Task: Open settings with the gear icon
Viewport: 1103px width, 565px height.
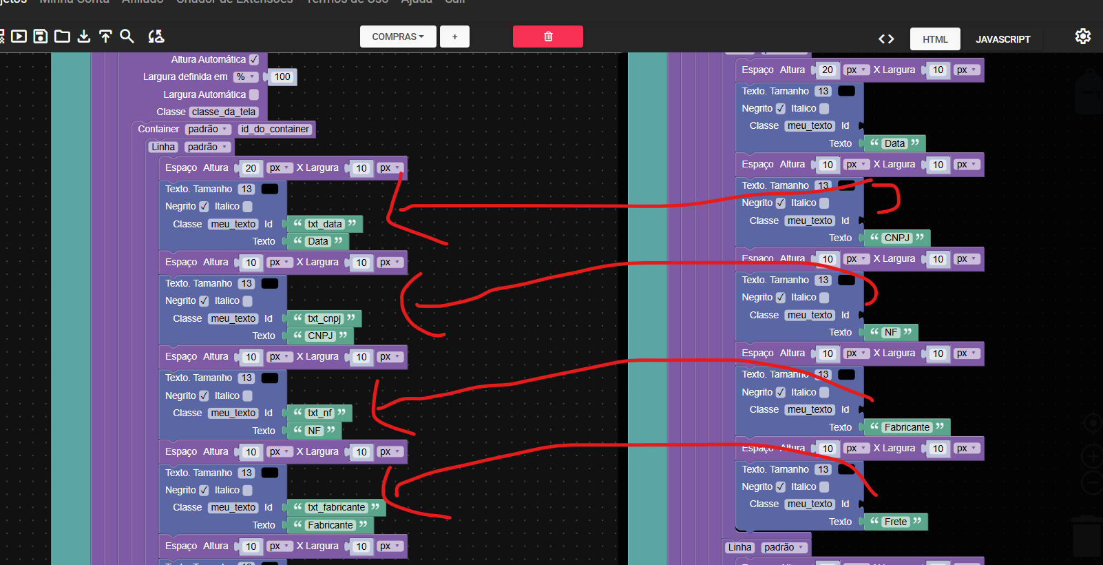Action: [x=1083, y=37]
